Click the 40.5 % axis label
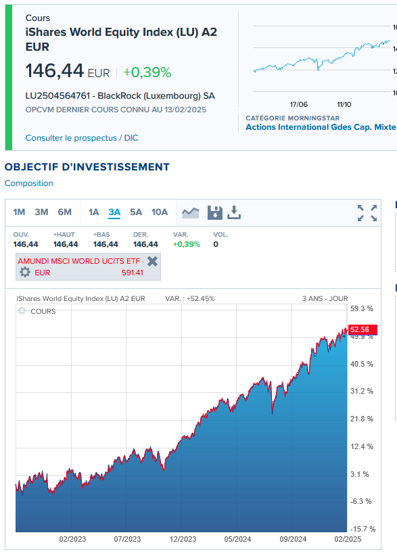The height and width of the screenshot is (560, 397). click(x=362, y=364)
